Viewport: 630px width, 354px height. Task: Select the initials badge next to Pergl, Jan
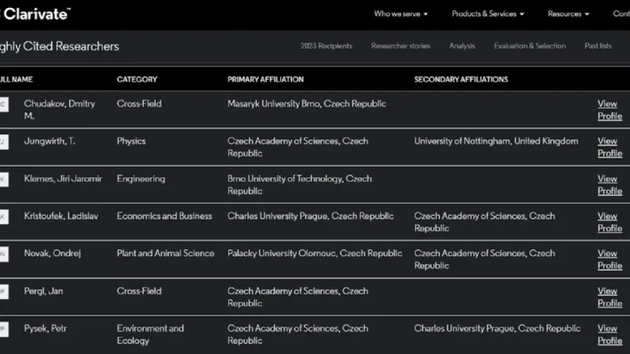coord(3,291)
